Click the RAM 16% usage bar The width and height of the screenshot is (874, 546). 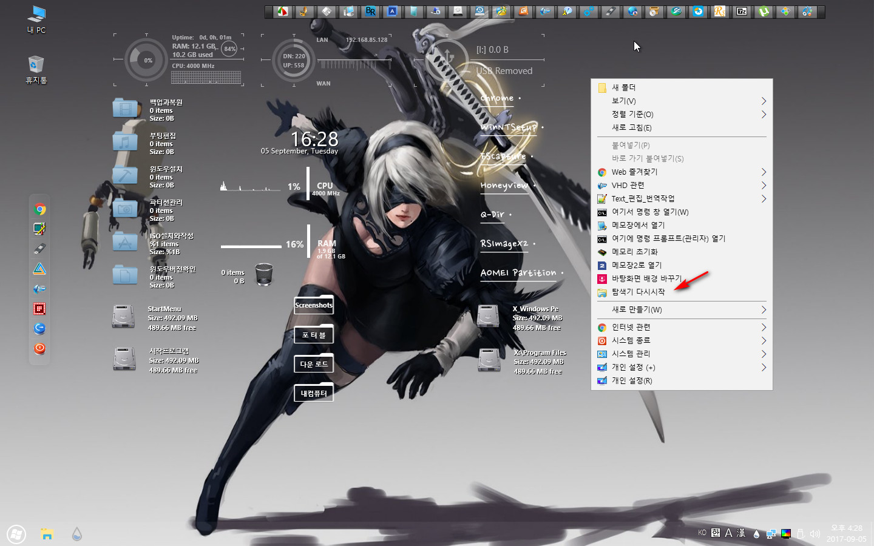point(251,246)
